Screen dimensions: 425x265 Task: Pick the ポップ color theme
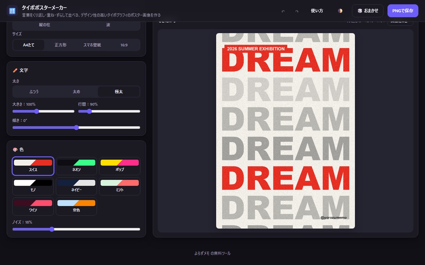pyautogui.click(x=120, y=166)
